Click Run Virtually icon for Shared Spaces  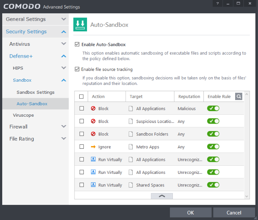tap(93, 185)
